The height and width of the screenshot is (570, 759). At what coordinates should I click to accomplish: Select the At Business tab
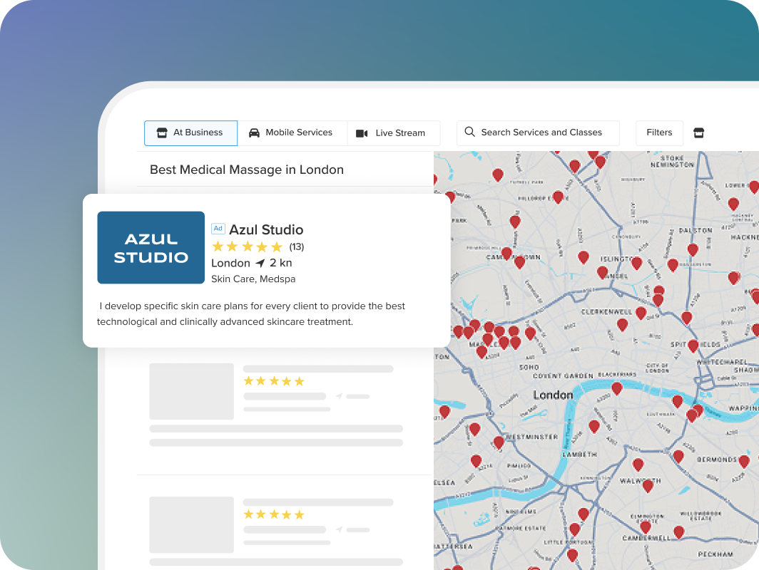click(x=190, y=133)
